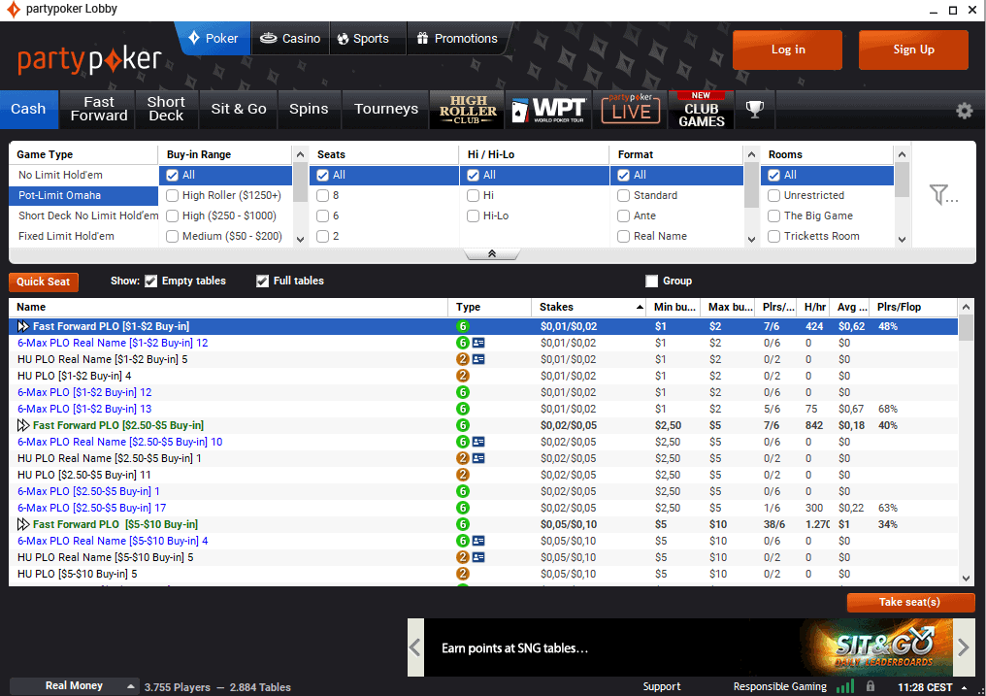Check High Roller ($1250+) buy-in filter
This screenshot has width=986, height=696.
[x=173, y=195]
